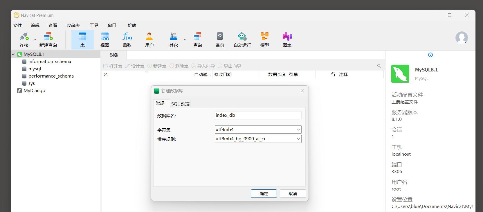The image size is (483, 212).
Task: Click the 引擎 column header
Action: point(302,75)
